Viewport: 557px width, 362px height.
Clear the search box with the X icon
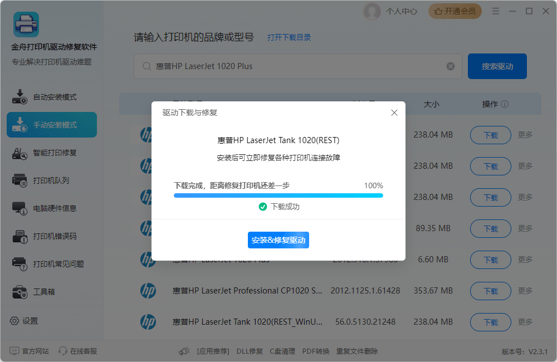(x=451, y=66)
